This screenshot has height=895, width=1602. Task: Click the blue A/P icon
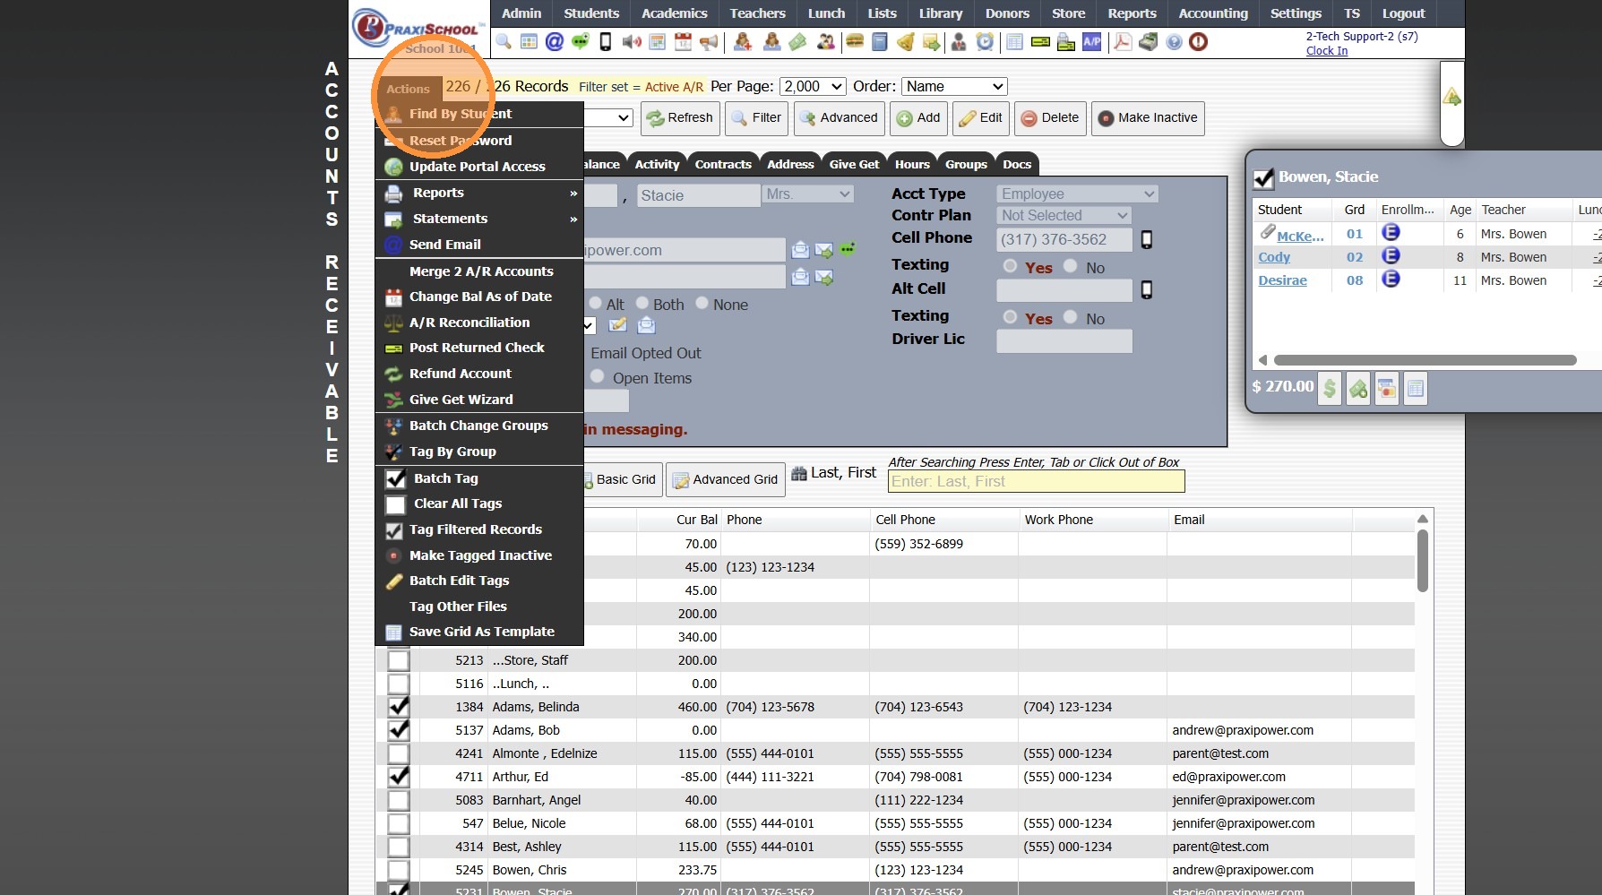[1091, 41]
